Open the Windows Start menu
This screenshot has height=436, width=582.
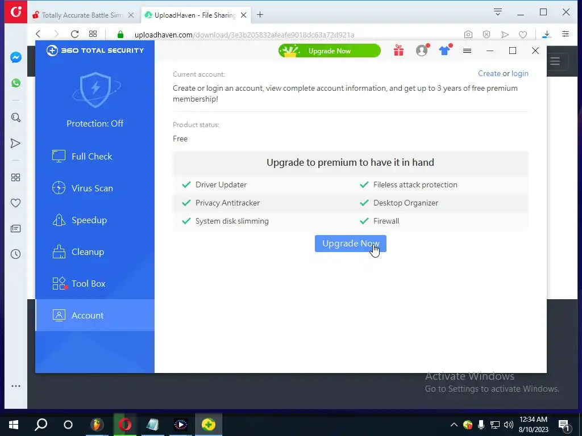[x=14, y=425]
